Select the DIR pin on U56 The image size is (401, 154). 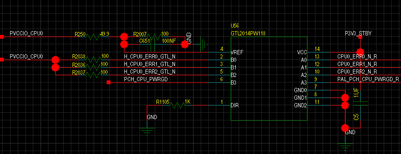click(x=234, y=105)
